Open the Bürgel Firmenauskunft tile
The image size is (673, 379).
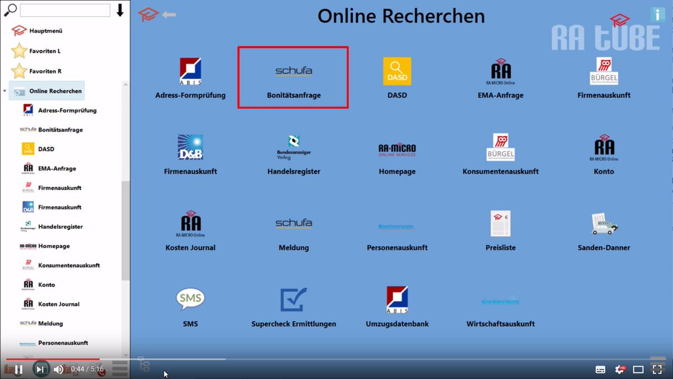pyautogui.click(x=604, y=79)
